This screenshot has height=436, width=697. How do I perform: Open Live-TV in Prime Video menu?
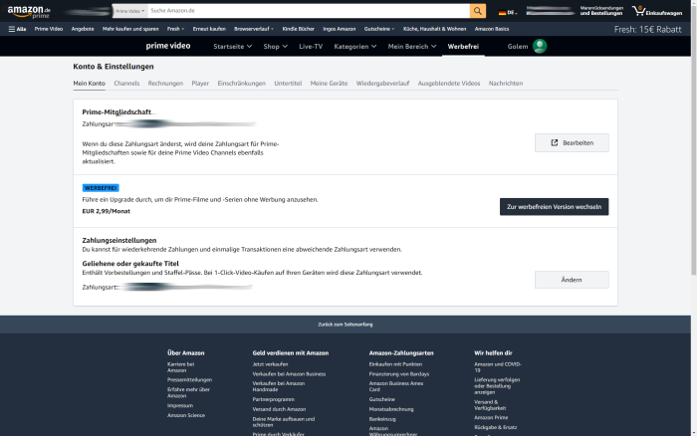pyautogui.click(x=311, y=46)
